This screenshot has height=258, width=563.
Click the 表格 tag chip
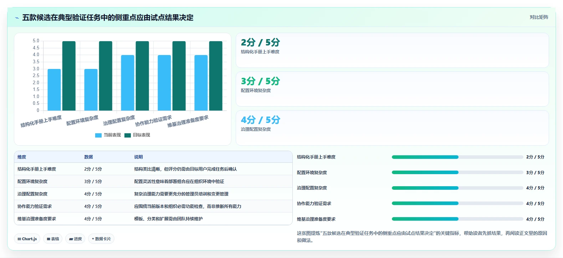coord(53,239)
